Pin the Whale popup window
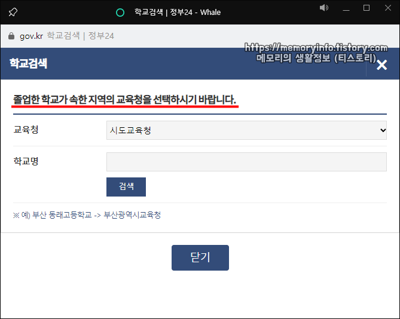Viewport: 400px width, 319px height. pos(13,12)
